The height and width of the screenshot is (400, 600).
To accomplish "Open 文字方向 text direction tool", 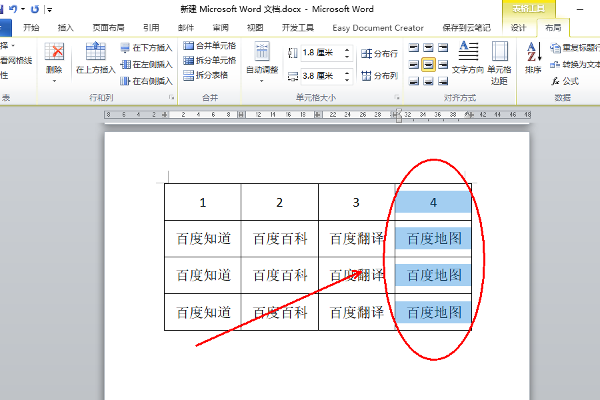I will point(467,57).
